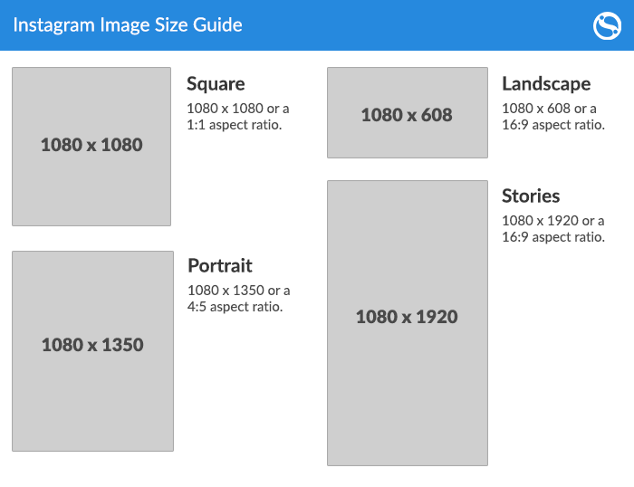The width and height of the screenshot is (634, 487).
Task: Click '1080 x 1920 or a' description text
Action: click(x=553, y=221)
